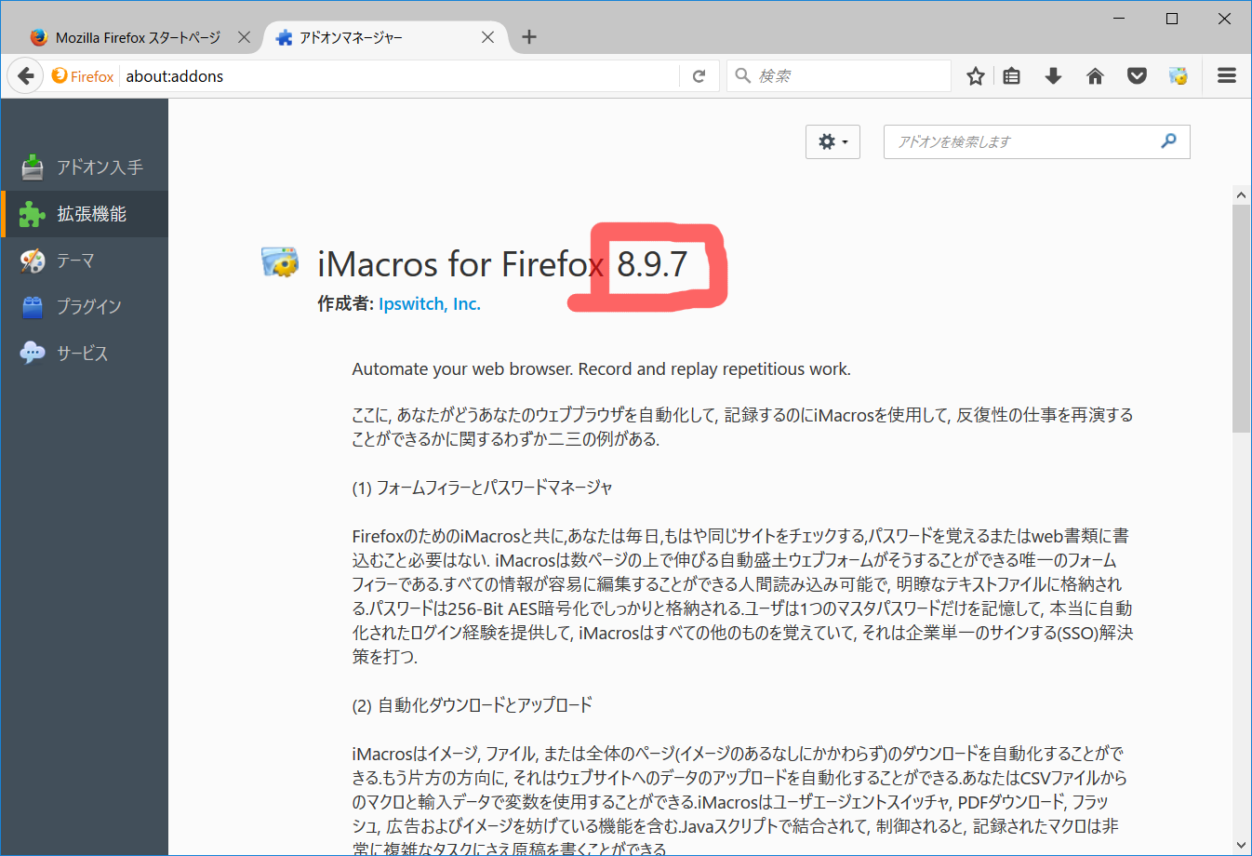The height and width of the screenshot is (856, 1252).
Task: Type in the add-on search field
Action: tap(1023, 141)
